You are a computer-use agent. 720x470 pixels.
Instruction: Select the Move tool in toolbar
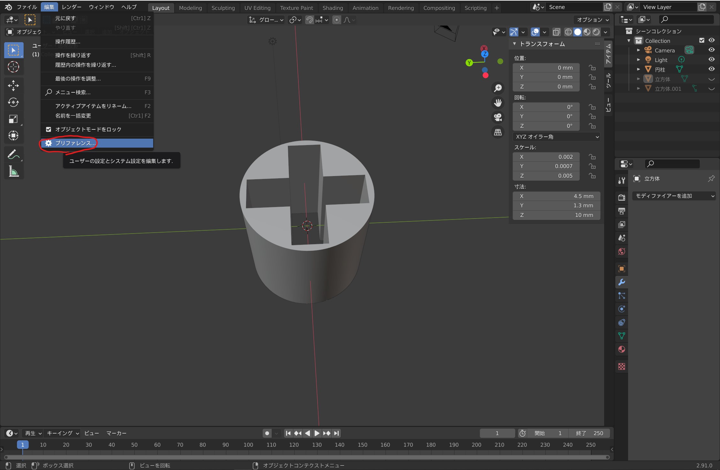(x=13, y=85)
